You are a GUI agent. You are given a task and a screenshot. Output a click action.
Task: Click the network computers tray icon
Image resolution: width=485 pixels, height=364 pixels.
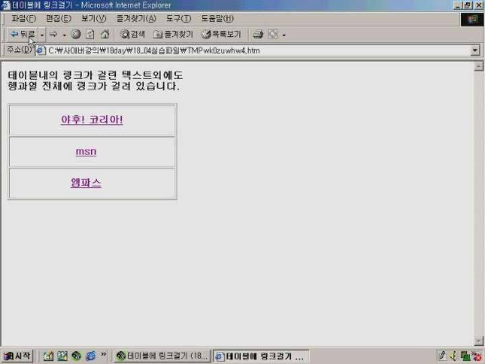coord(465,357)
